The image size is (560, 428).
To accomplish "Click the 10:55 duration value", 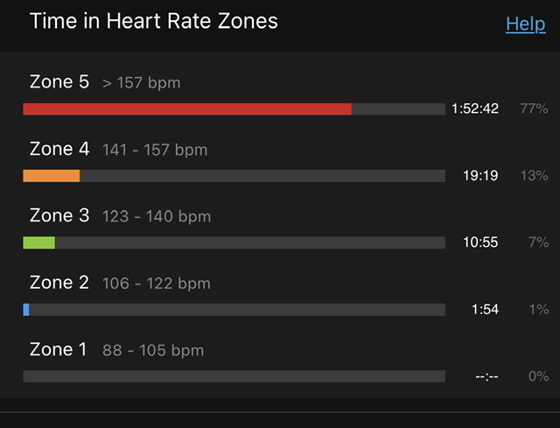I will [x=480, y=242].
